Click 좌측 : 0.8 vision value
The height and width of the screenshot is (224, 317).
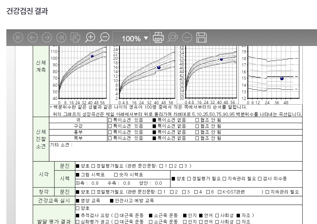coord(87,183)
